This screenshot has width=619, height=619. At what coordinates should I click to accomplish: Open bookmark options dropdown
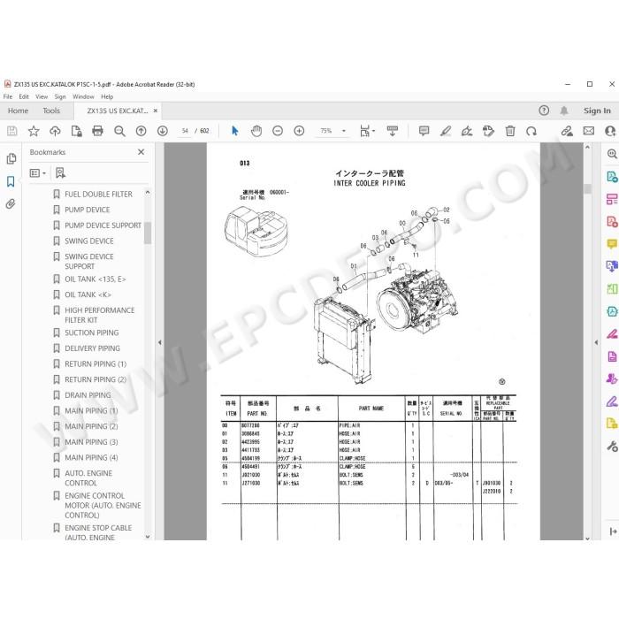coord(38,173)
